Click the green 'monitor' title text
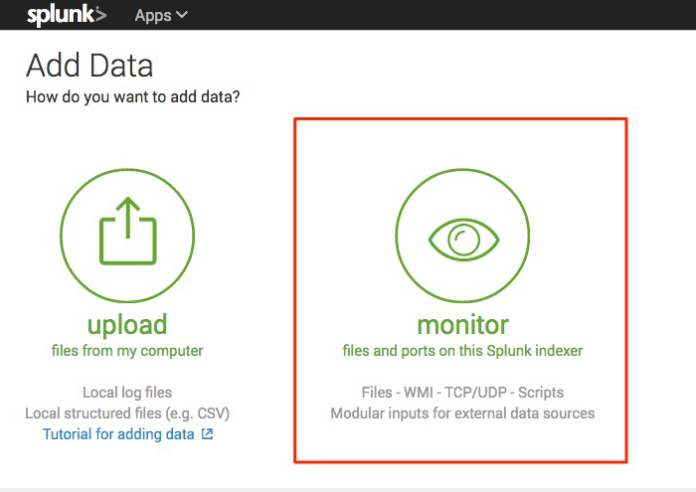This screenshot has height=492, width=696. coord(462,325)
